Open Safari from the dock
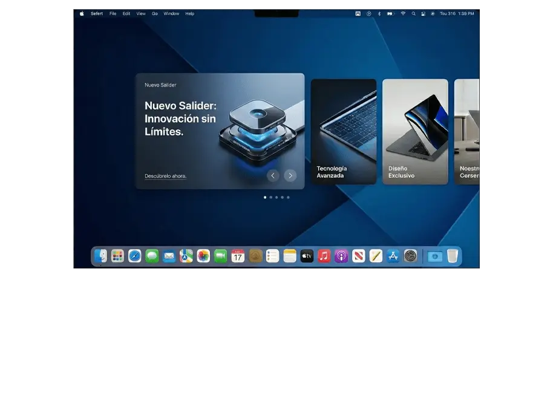This screenshot has height=393, width=553. point(135,256)
